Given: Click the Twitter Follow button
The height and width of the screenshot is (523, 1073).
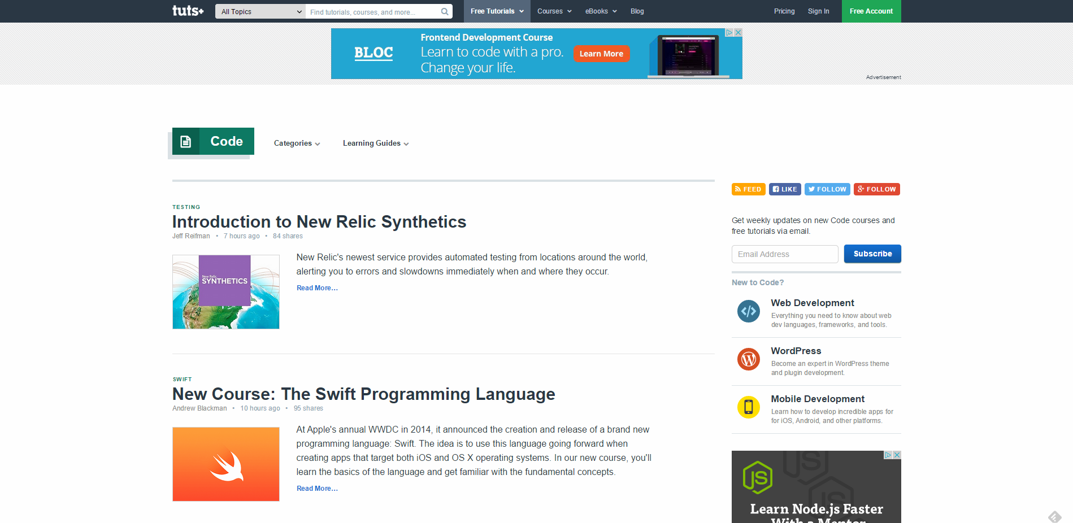Looking at the screenshot, I should [x=827, y=189].
